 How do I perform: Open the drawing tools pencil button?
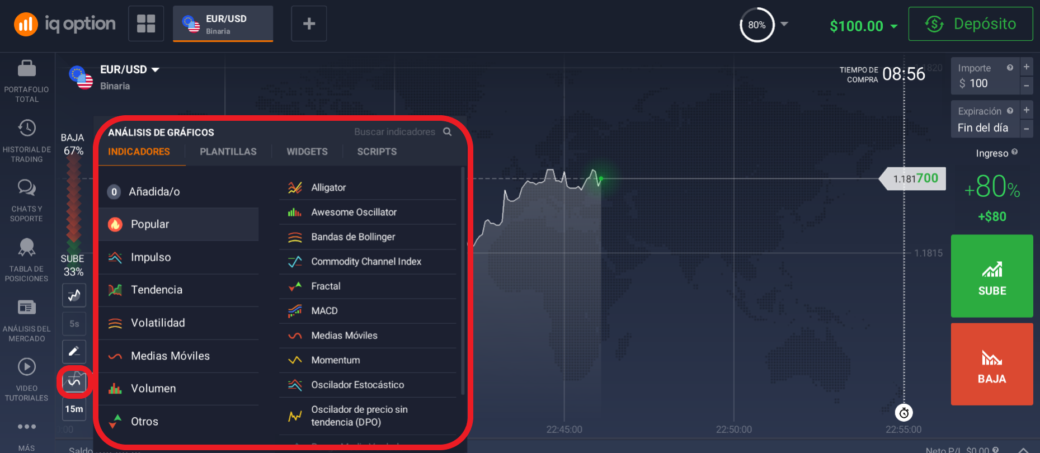pyautogui.click(x=74, y=352)
